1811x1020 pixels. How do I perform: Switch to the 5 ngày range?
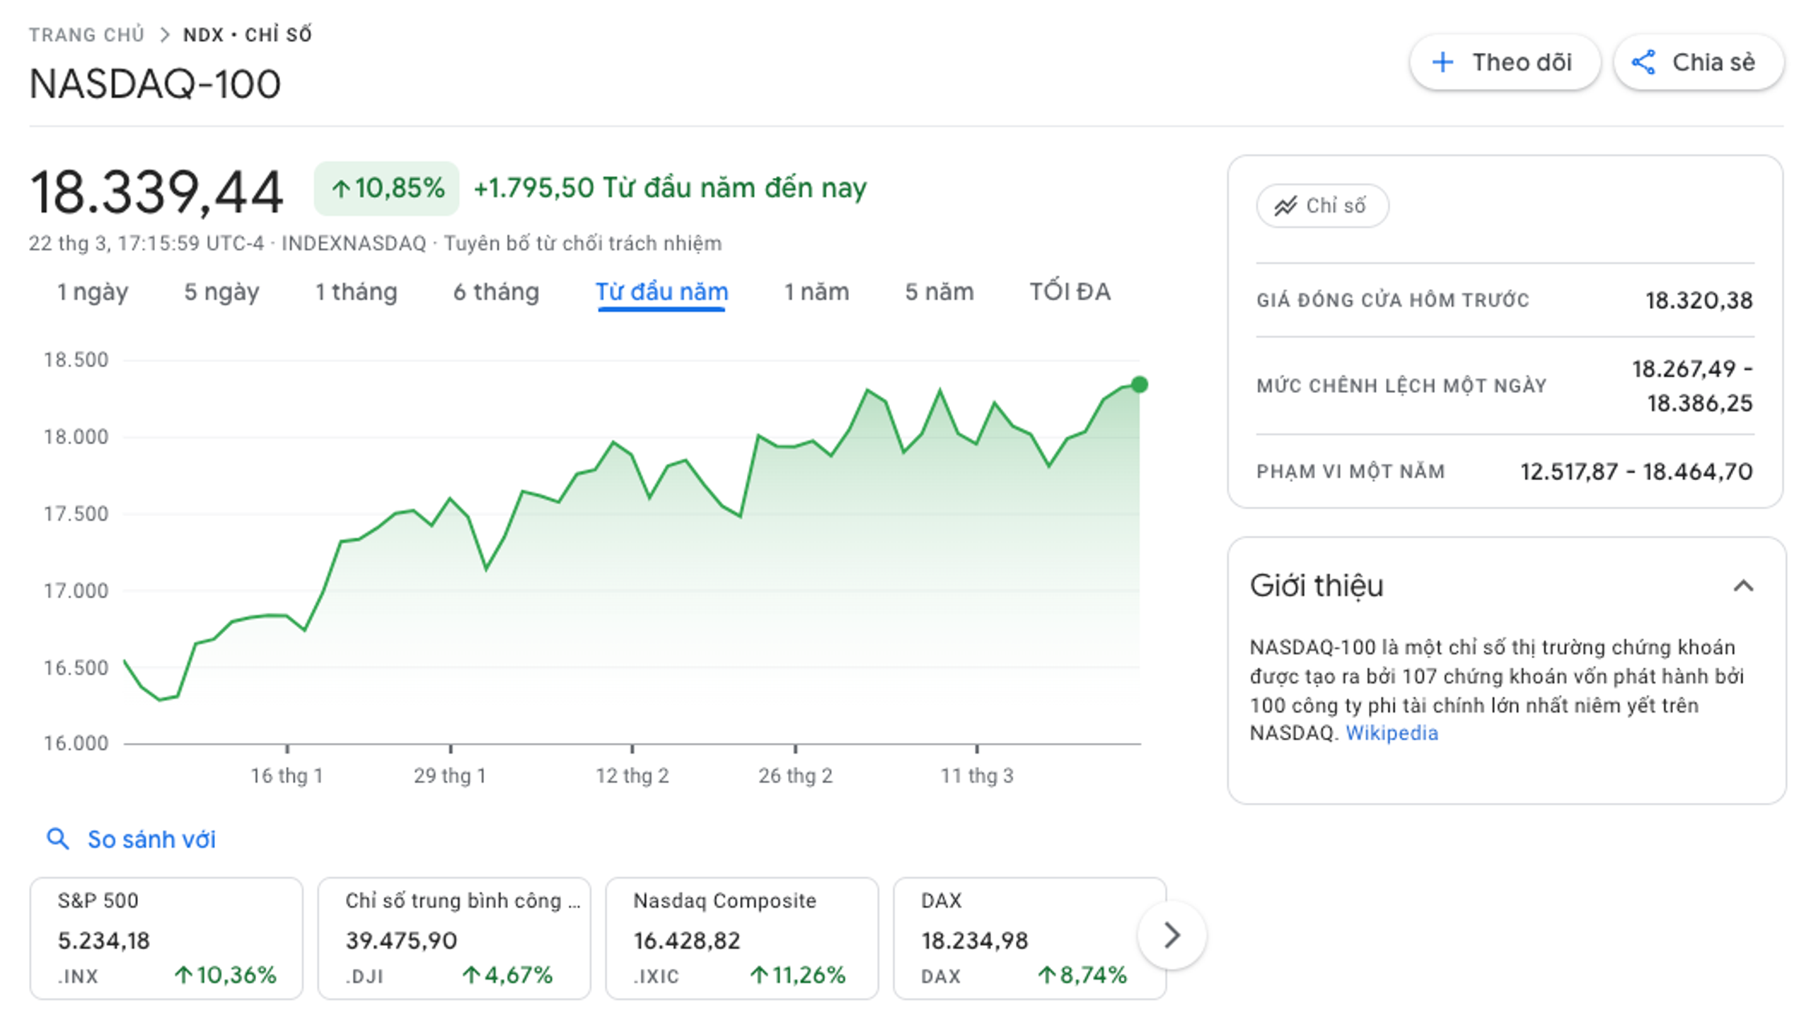click(x=221, y=292)
